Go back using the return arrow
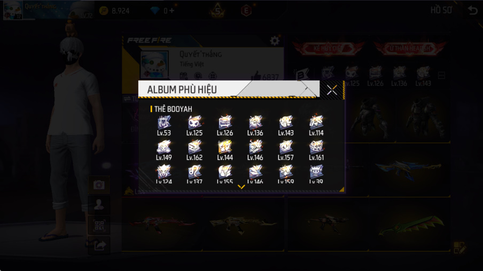 pos(472,10)
